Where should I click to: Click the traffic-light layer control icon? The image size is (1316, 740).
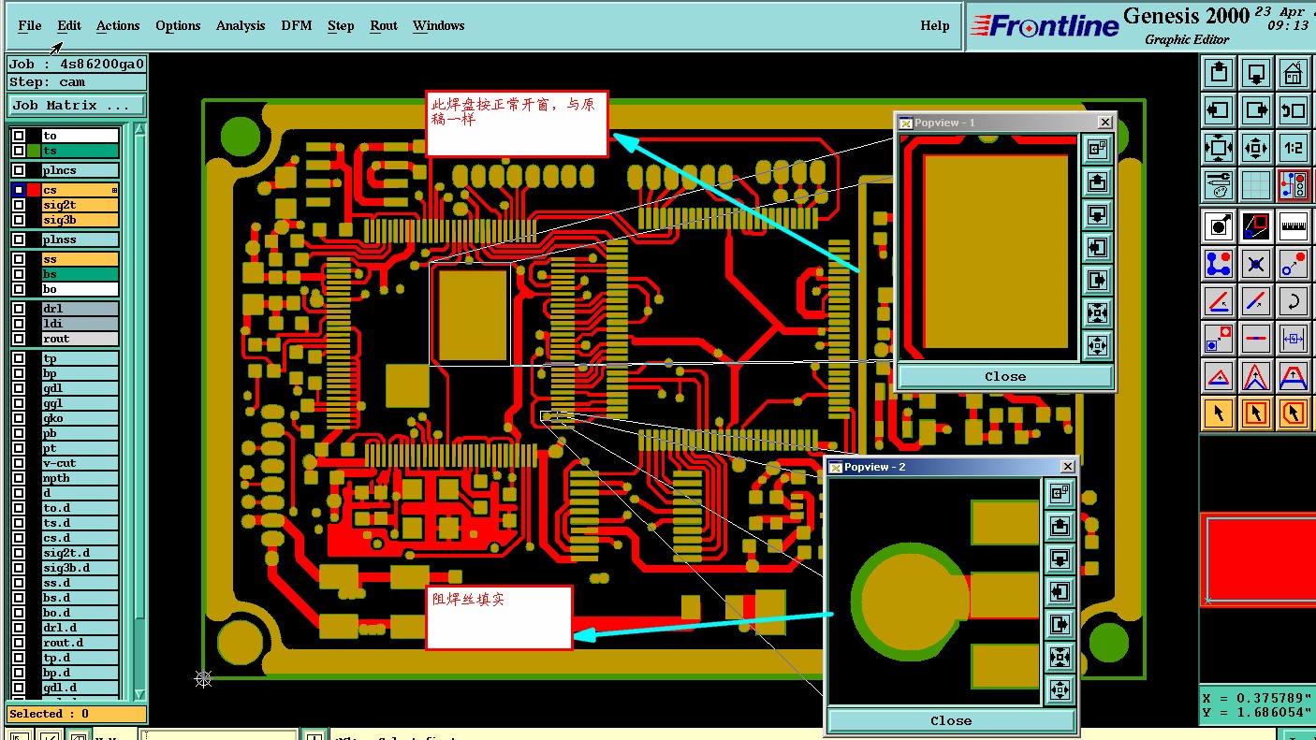[x=1293, y=184]
